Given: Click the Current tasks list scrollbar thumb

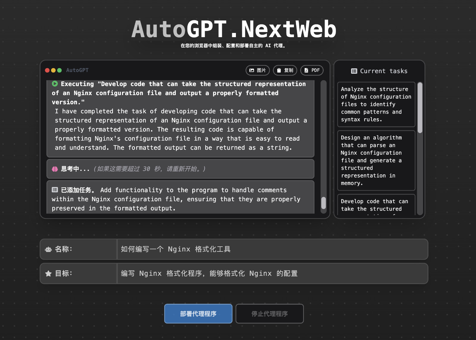Looking at the screenshot, I should pyautogui.click(x=420, y=108).
